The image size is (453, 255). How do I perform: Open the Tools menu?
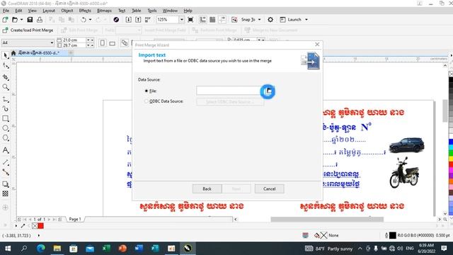point(152,11)
